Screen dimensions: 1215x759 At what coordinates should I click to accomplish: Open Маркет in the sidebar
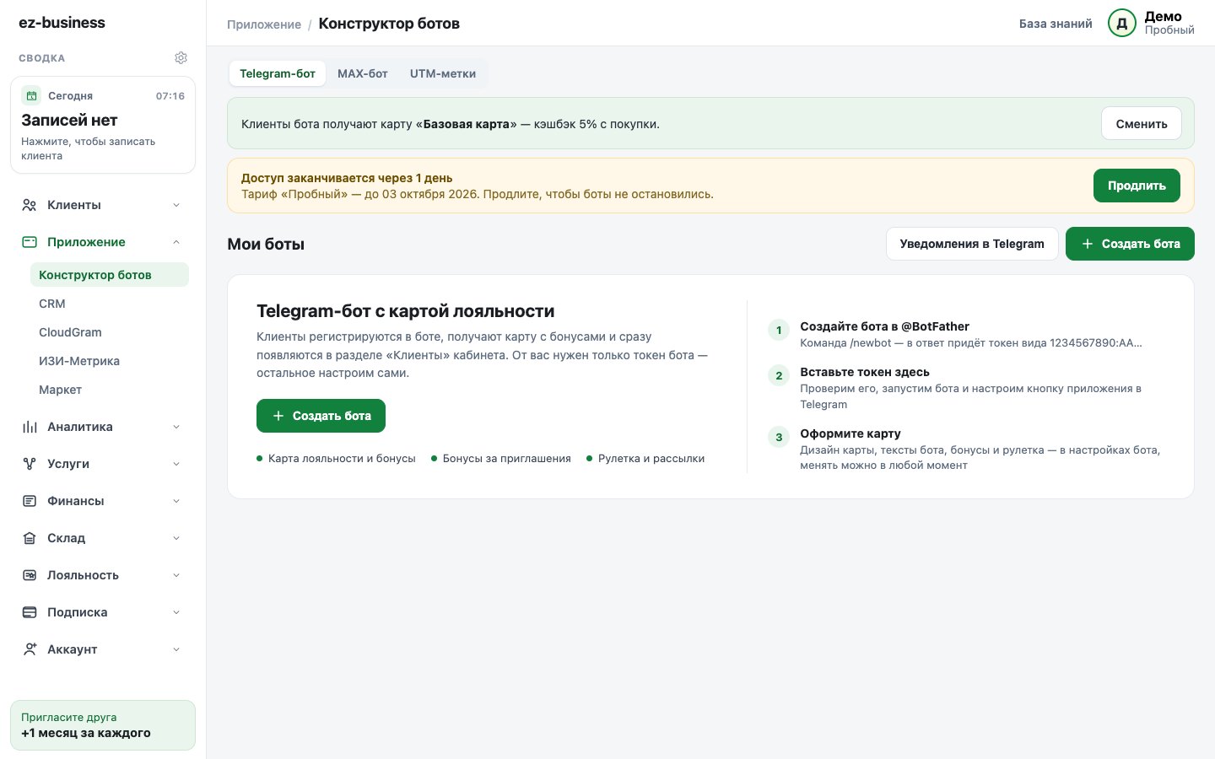tap(110, 390)
